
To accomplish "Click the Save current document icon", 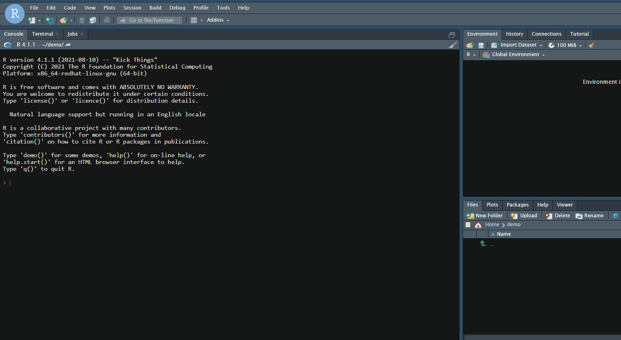I will (x=81, y=20).
